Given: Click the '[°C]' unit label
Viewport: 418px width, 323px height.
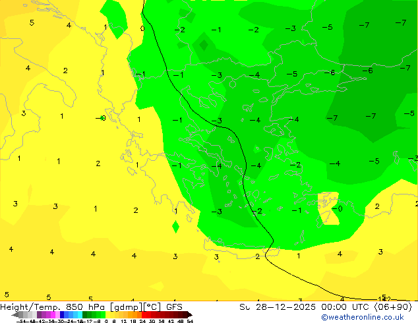Looking at the screenshot, I should (x=152, y=307).
